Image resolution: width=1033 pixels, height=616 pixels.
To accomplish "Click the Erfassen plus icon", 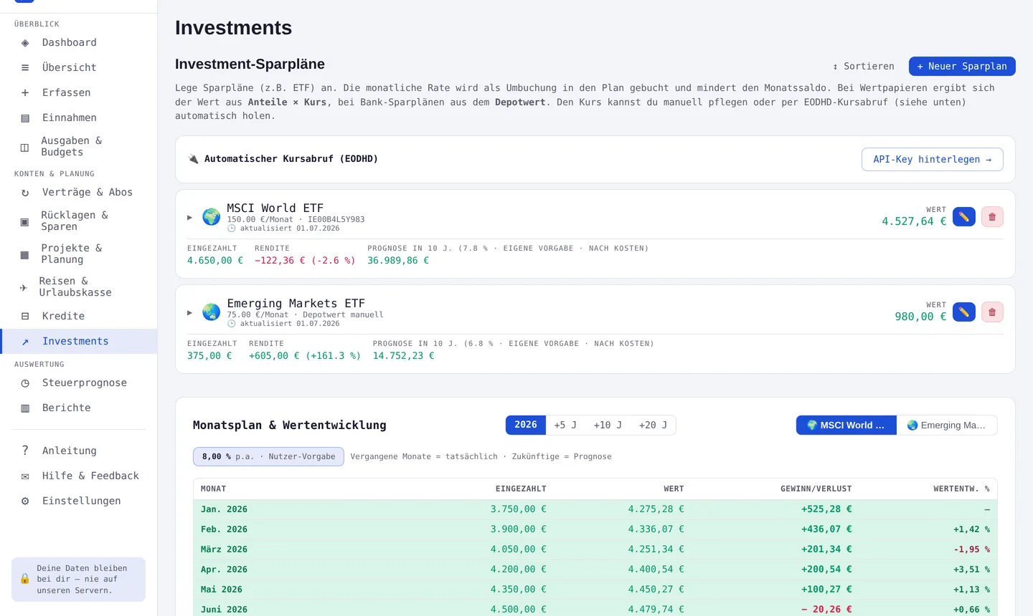I will [25, 93].
